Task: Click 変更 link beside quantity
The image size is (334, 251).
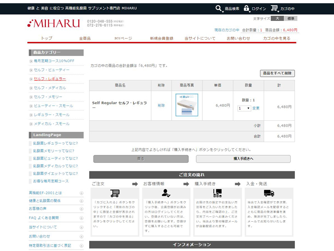Action: pyautogui.click(x=256, y=108)
